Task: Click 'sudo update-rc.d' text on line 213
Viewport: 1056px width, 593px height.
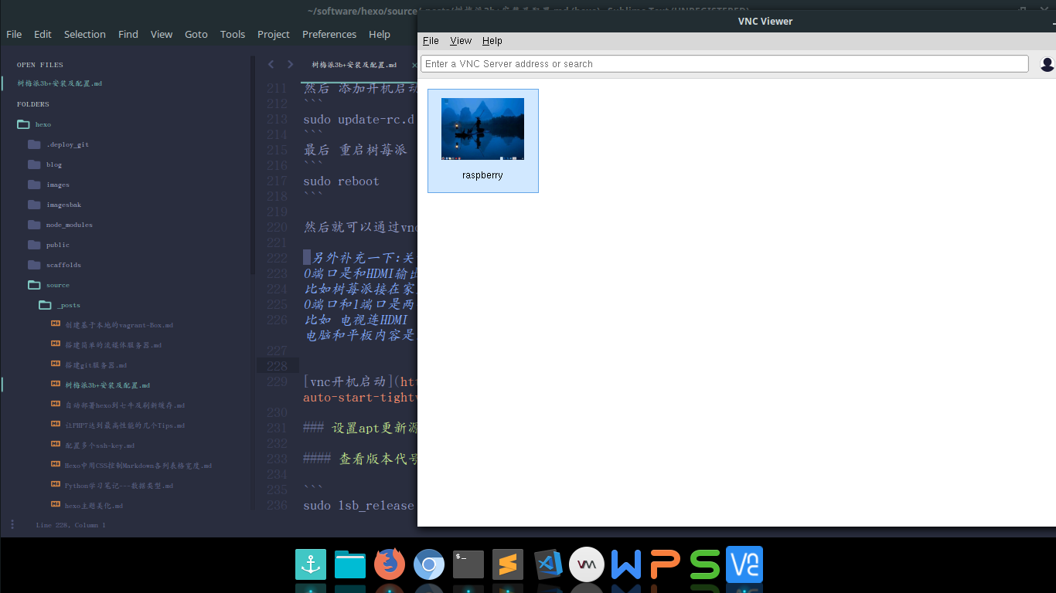Action: point(359,119)
